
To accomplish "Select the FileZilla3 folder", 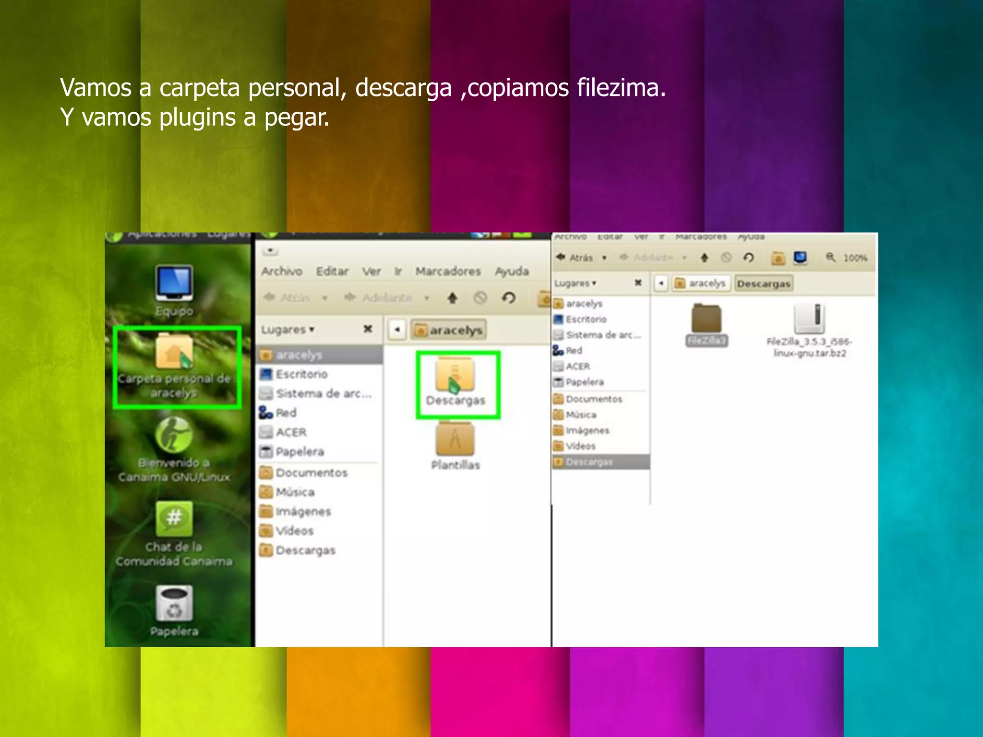I will 707,325.
